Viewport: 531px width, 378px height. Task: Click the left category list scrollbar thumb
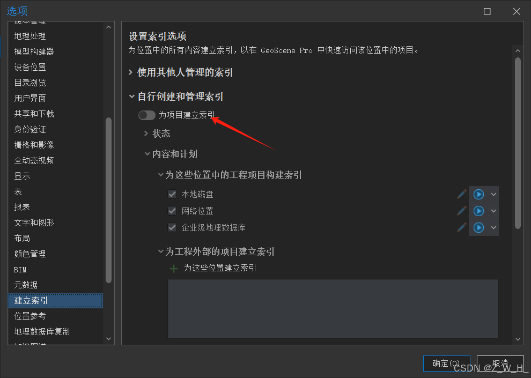point(108,199)
